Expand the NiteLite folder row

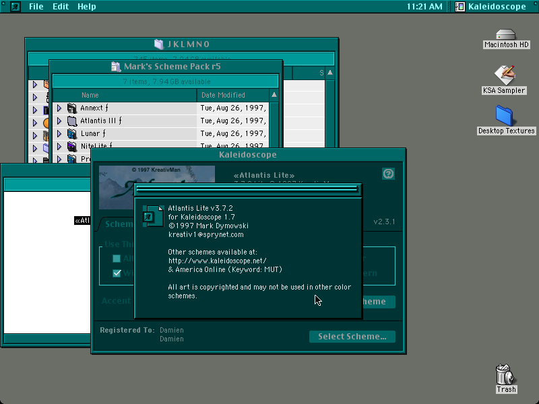pos(59,146)
